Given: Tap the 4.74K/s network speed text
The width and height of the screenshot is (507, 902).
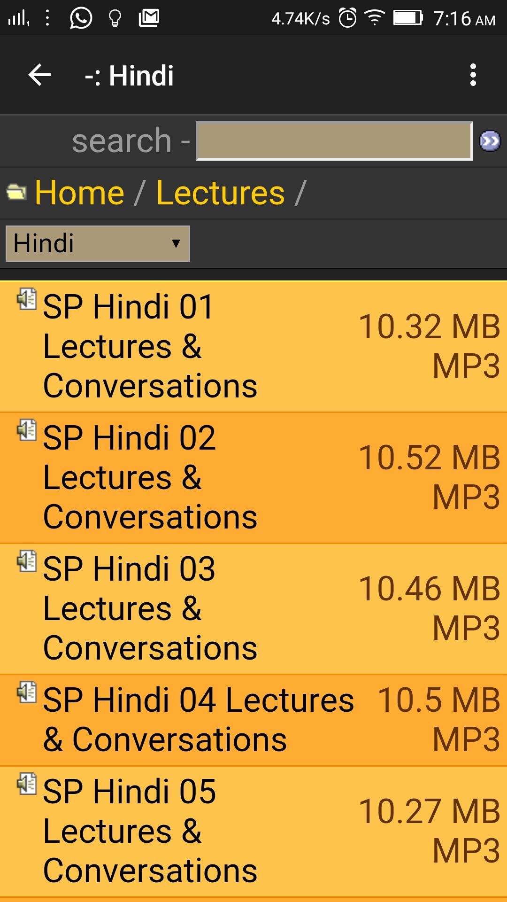Looking at the screenshot, I should pos(300,19).
